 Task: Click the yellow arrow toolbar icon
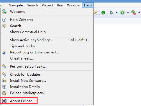point(96,13)
